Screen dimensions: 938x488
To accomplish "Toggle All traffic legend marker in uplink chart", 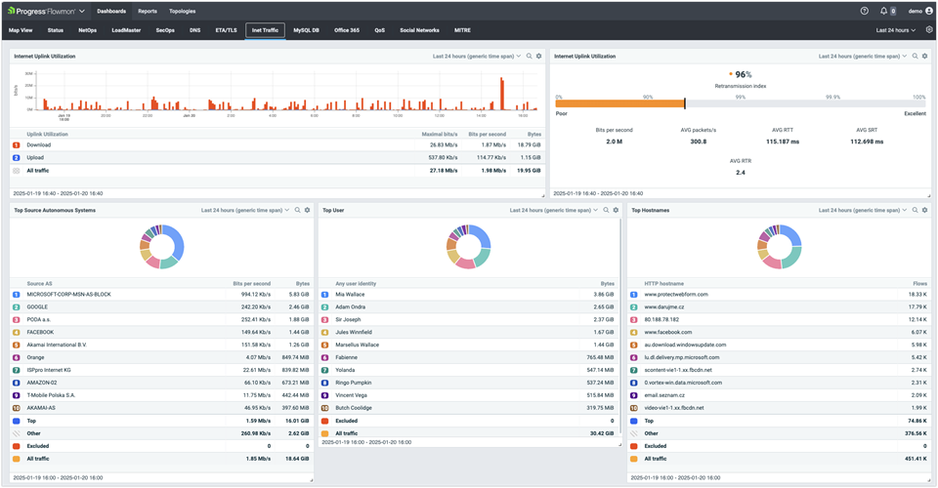I will click(x=16, y=170).
